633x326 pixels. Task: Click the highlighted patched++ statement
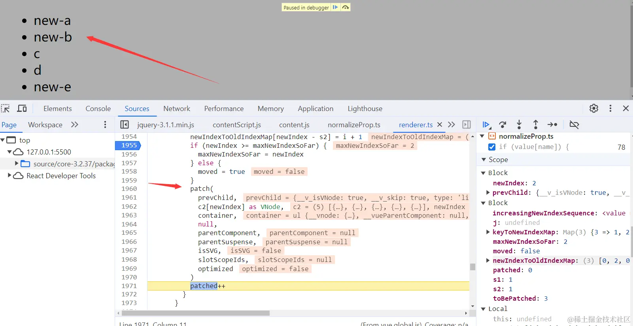[208, 286]
